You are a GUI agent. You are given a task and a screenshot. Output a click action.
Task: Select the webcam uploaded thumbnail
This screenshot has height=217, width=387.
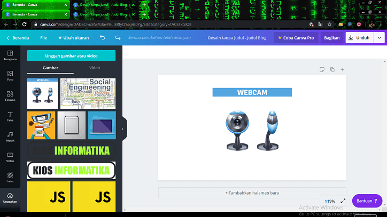(x=43, y=94)
